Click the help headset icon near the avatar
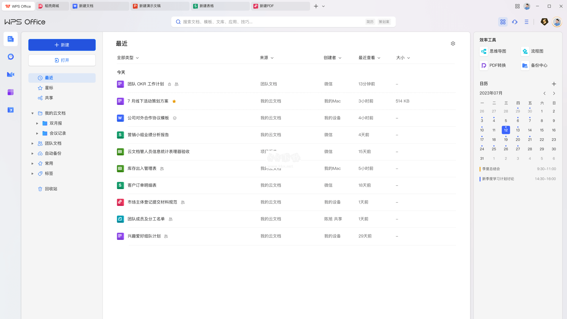Viewport: 567px width, 319px height. click(515, 22)
